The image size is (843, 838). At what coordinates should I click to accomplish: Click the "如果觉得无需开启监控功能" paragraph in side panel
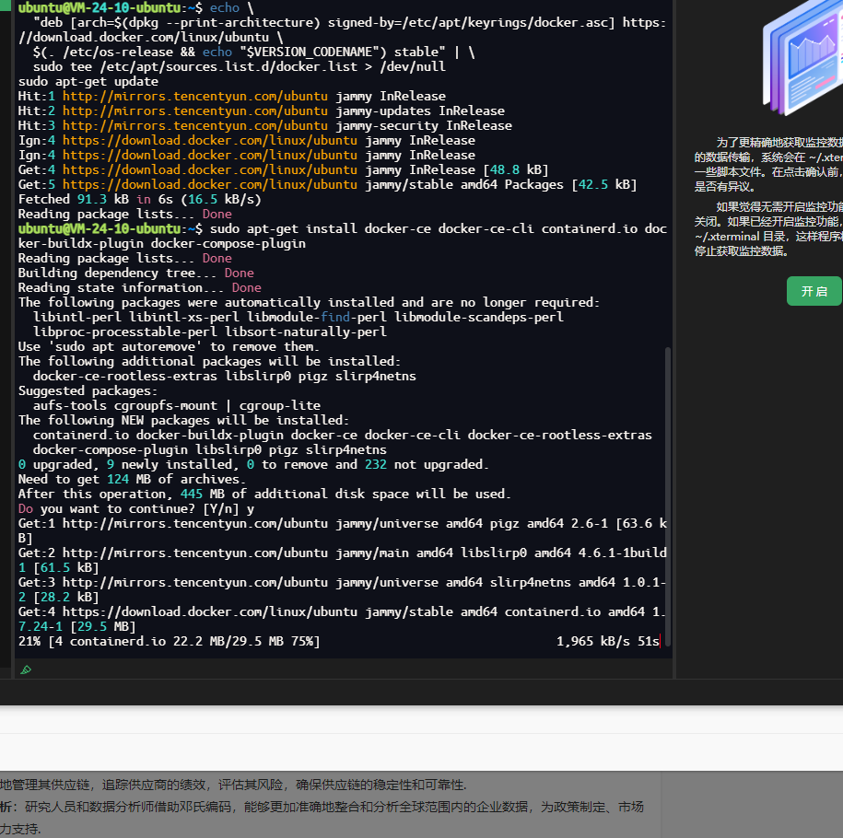[768, 229]
